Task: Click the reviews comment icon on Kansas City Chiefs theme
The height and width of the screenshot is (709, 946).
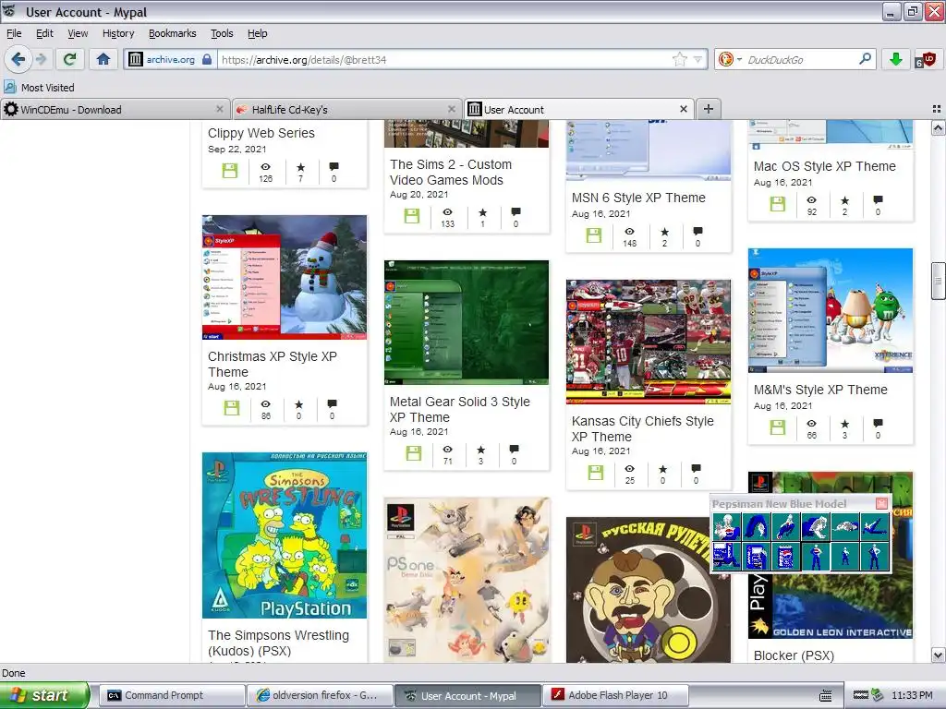Action: pyautogui.click(x=696, y=468)
